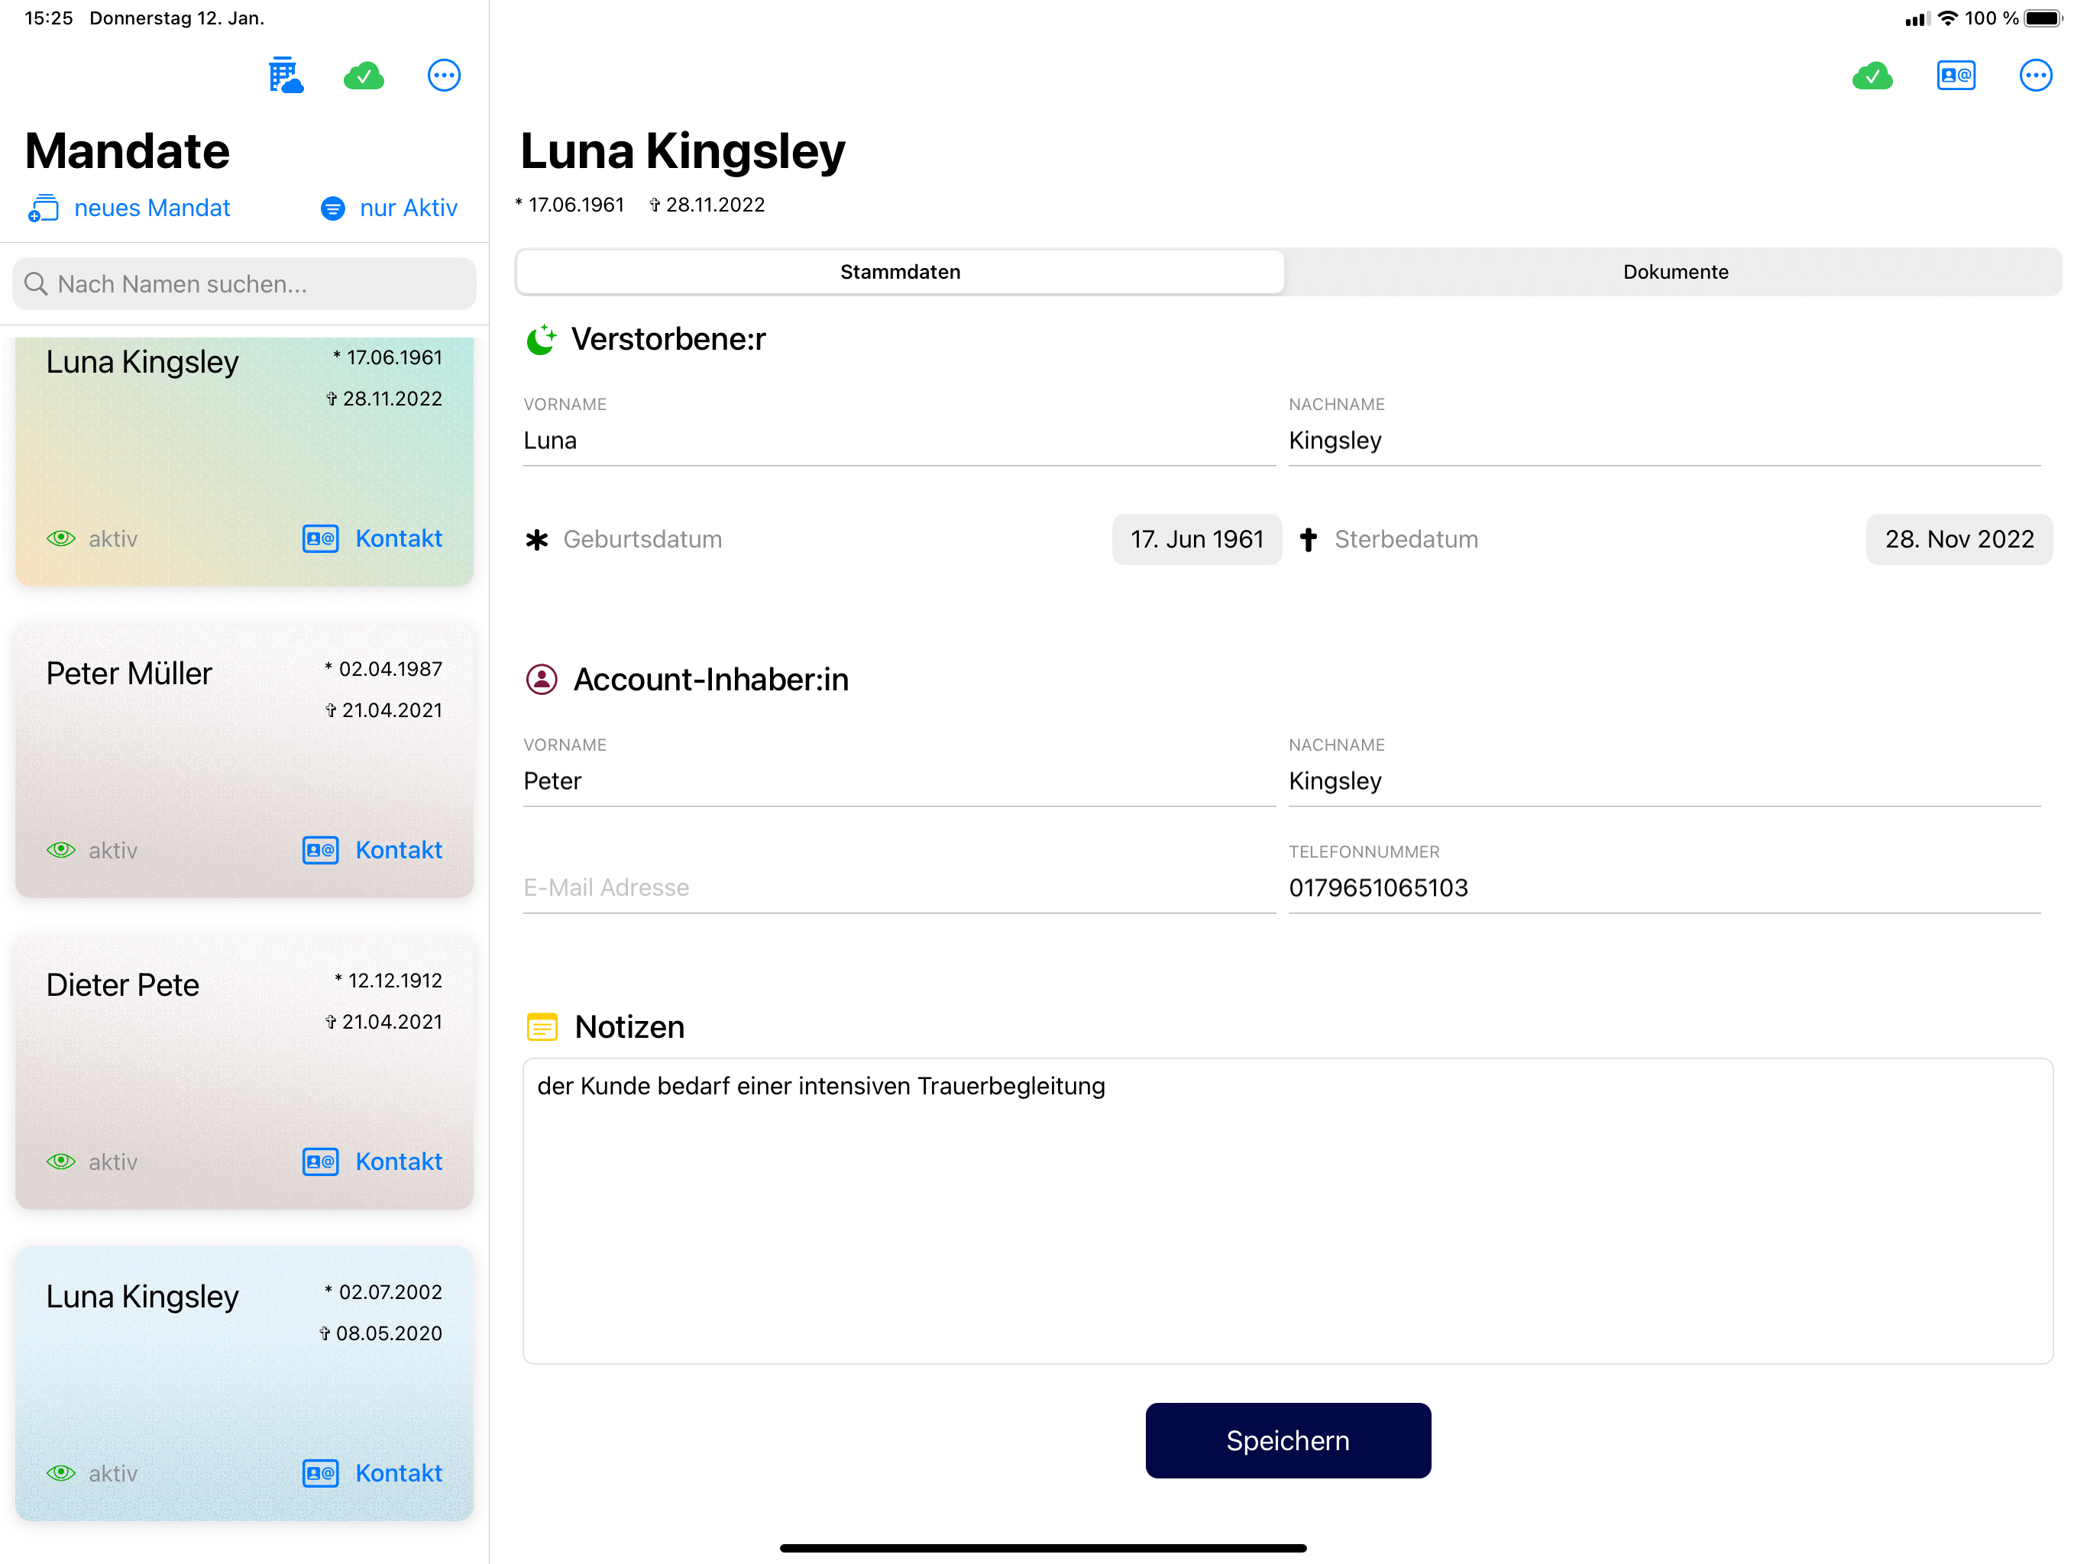Edit account holder Vorname field Peter

pyautogui.click(x=899, y=781)
